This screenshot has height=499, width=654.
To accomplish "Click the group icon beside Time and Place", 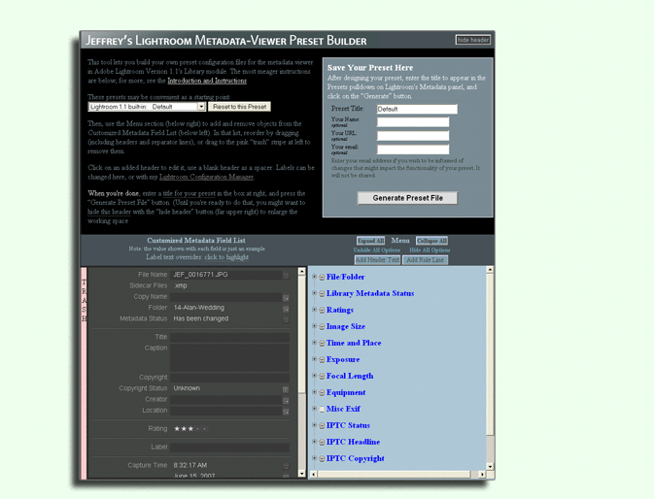I will pyautogui.click(x=322, y=344).
